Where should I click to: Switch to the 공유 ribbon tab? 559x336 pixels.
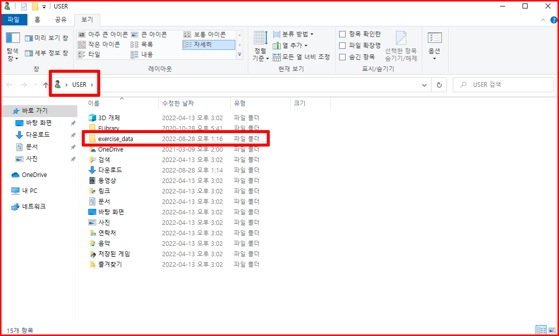click(61, 19)
